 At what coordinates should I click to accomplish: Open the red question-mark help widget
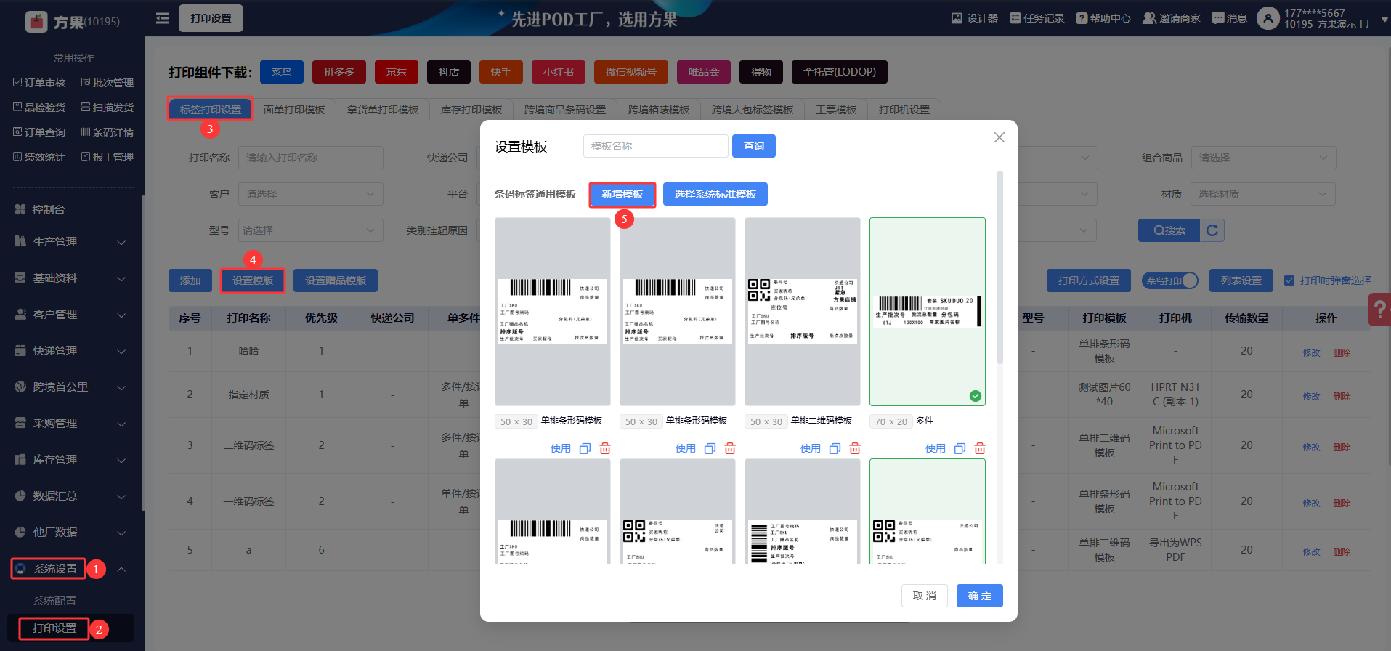click(x=1379, y=309)
